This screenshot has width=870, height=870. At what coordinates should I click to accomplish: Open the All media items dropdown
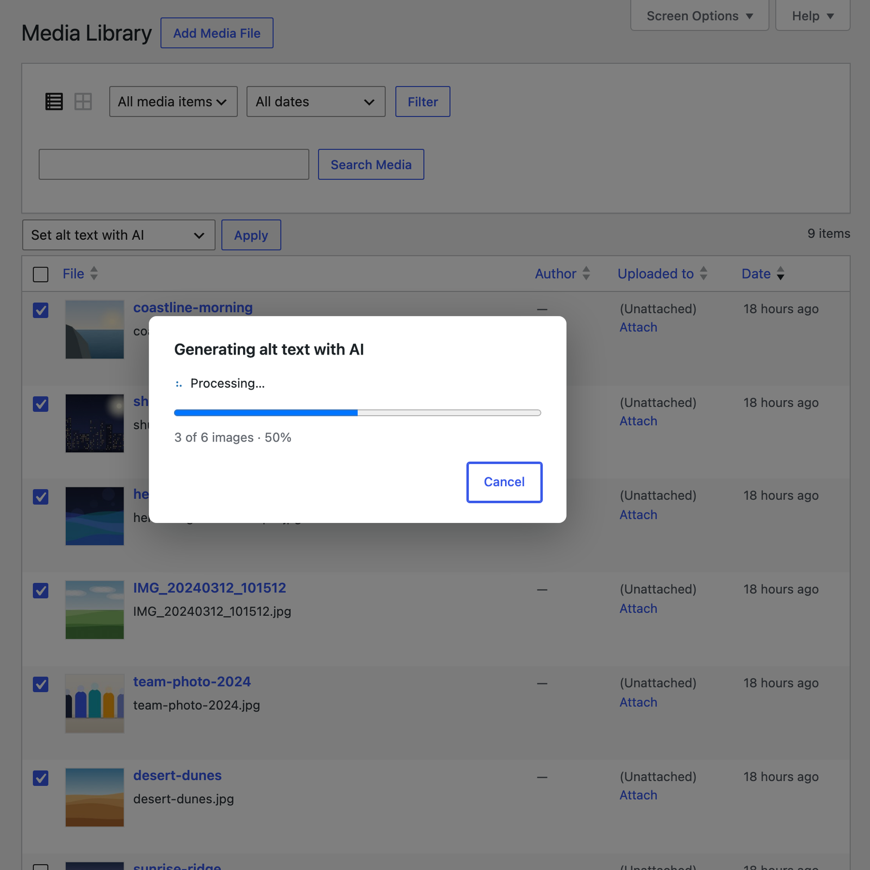pos(173,102)
